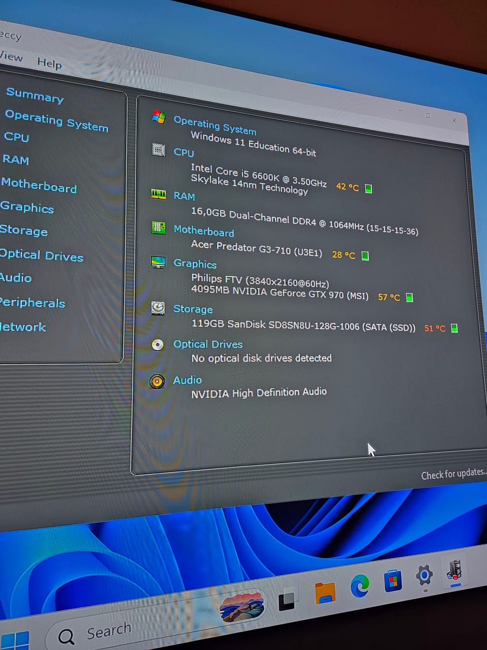Click the Graphics monitor icon
The image size is (487, 650).
[158, 262]
